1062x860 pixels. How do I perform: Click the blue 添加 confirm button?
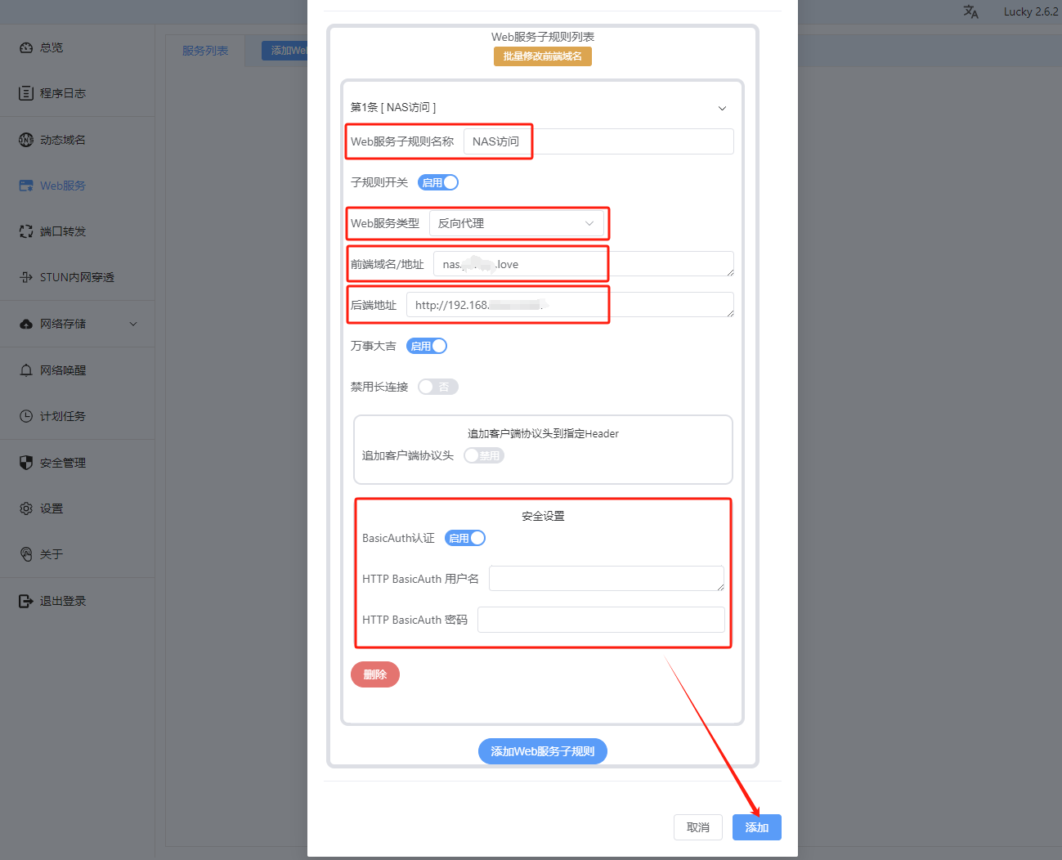click(757, 827)
